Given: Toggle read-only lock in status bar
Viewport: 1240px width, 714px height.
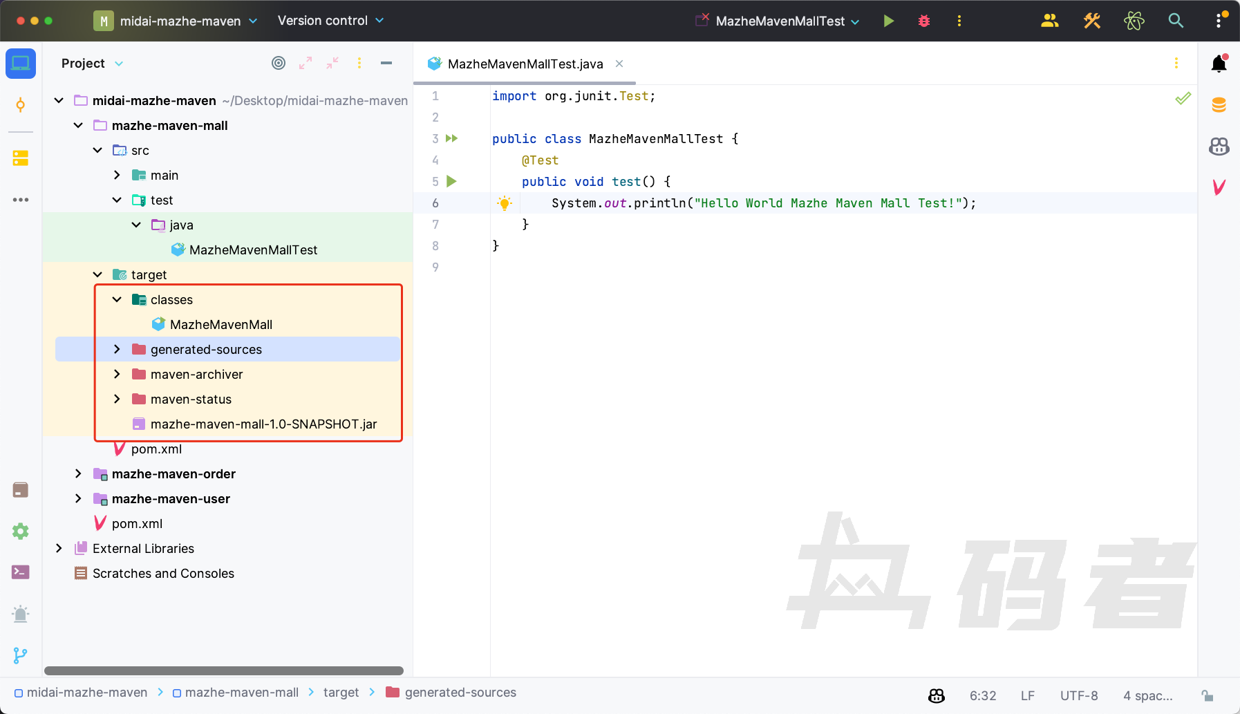Looking at the screenshot, I should [x=1208, y=695].
